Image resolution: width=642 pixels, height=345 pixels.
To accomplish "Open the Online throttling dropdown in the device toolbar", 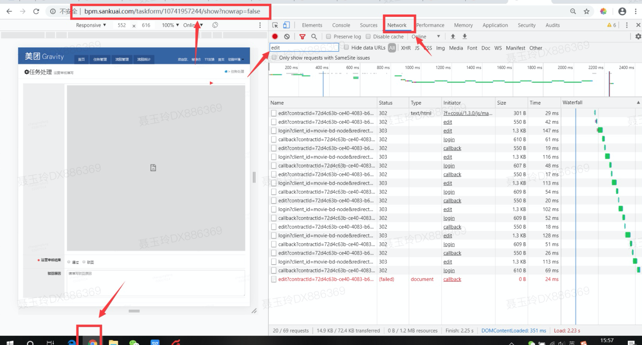I will [x=193, y=25].
